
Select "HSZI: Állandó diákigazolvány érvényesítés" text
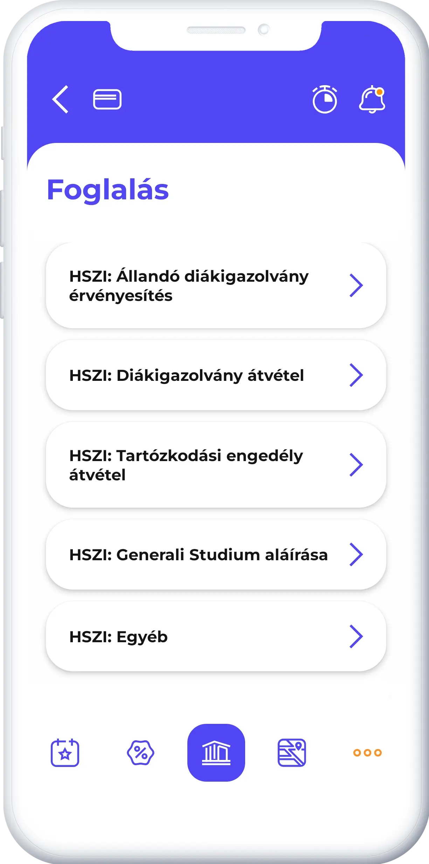189,286
